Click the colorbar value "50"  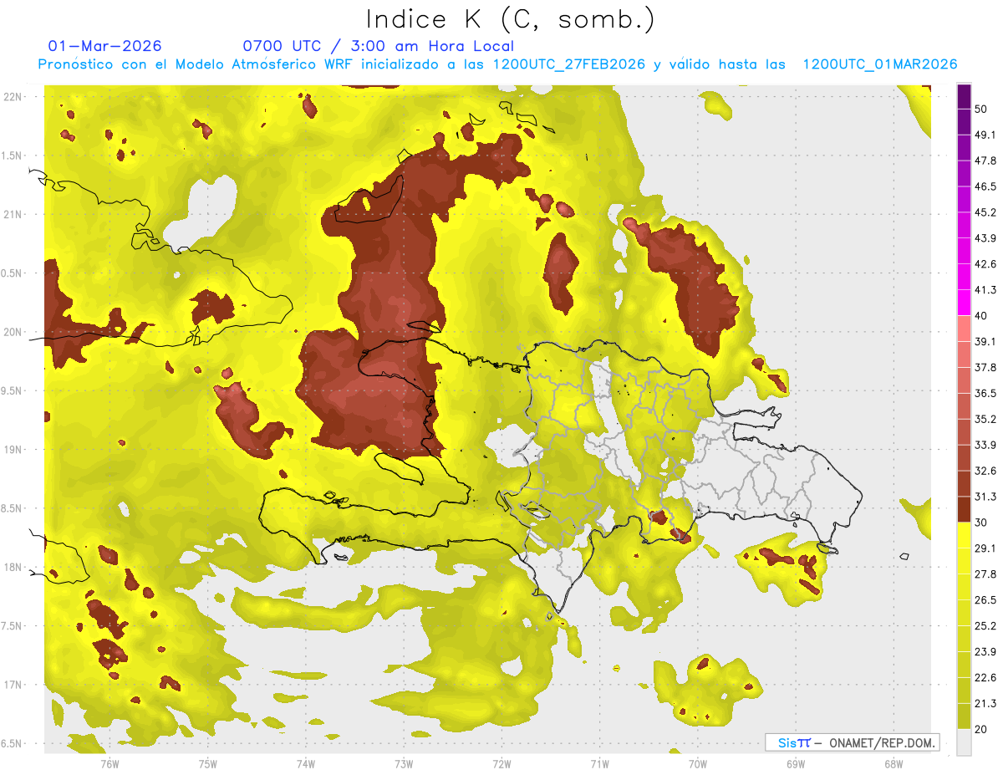(x=981, y=109)
